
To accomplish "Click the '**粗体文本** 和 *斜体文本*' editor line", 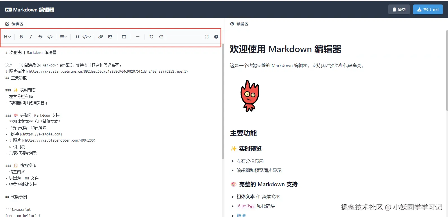I will click(x=33, y=121).
